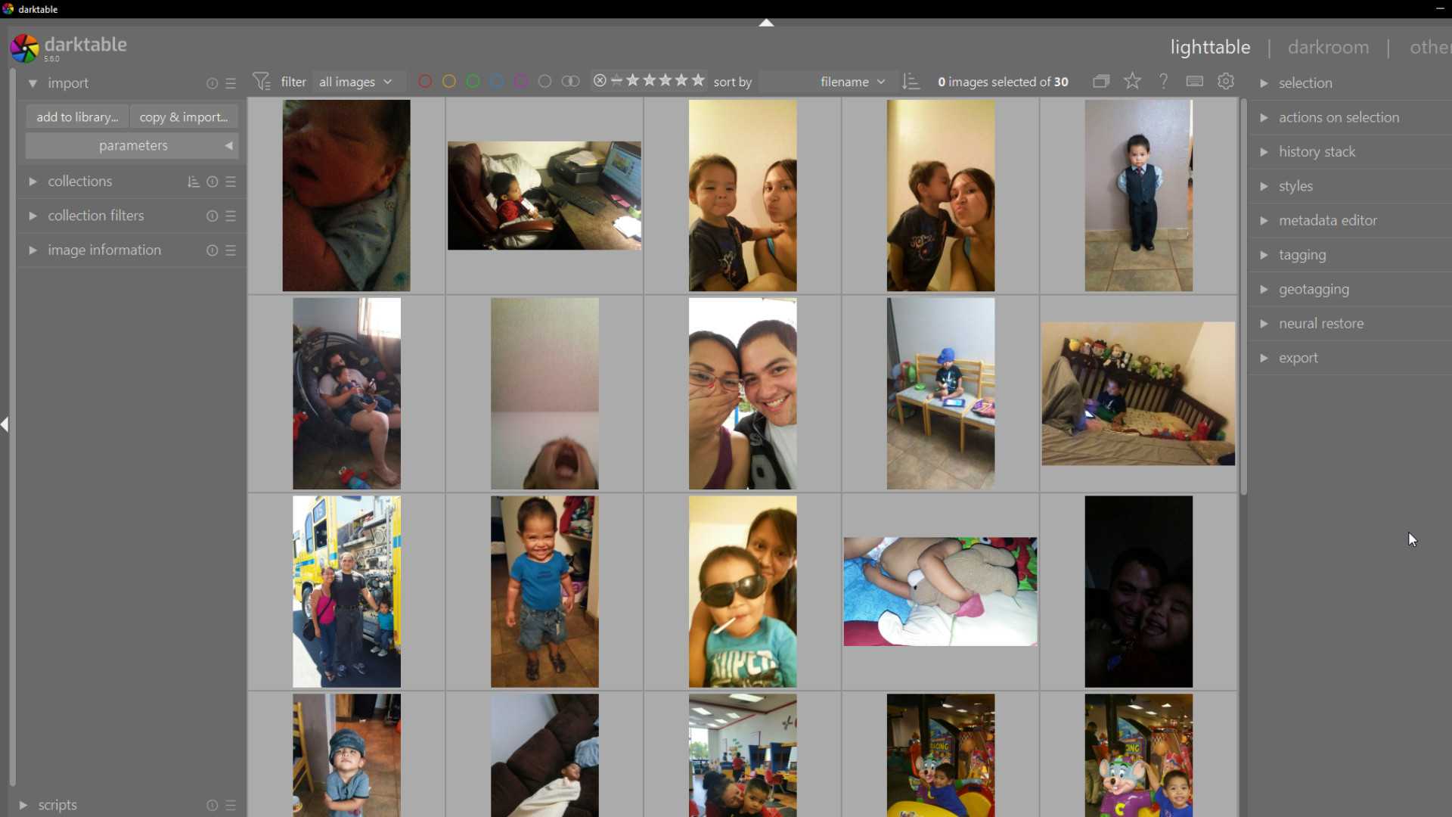Expand the scripts module
The image size is (1452, 817).
coord(23,805)
